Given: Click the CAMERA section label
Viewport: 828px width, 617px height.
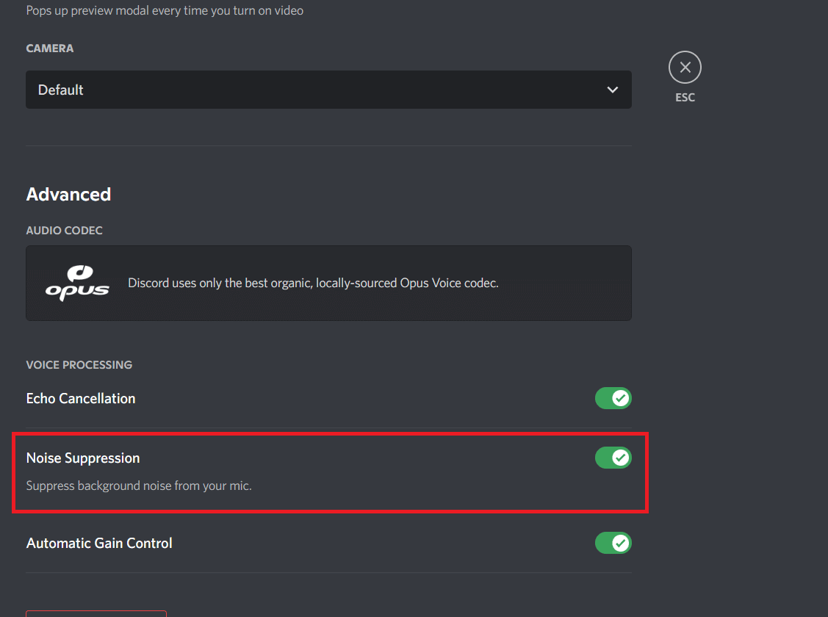Looking at the screenshot, I should [x=49, y=48].
